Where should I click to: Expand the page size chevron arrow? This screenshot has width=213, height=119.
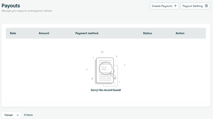(18, 115)
